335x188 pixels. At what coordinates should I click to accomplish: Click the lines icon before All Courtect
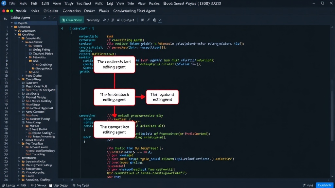pos(113,20)
